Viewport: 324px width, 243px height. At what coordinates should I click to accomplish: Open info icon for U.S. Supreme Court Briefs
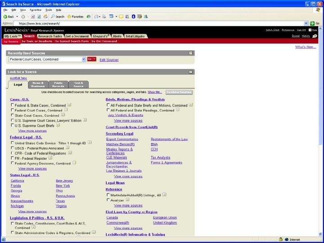click(58, 125)
